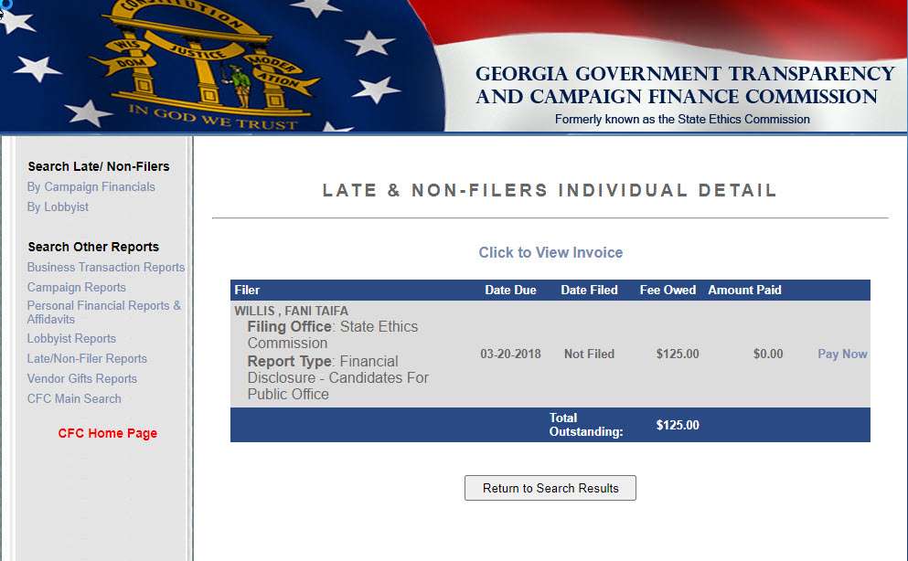
Task: Navigate to Late/Non-Filer Reports
Action: click(87, 359)
